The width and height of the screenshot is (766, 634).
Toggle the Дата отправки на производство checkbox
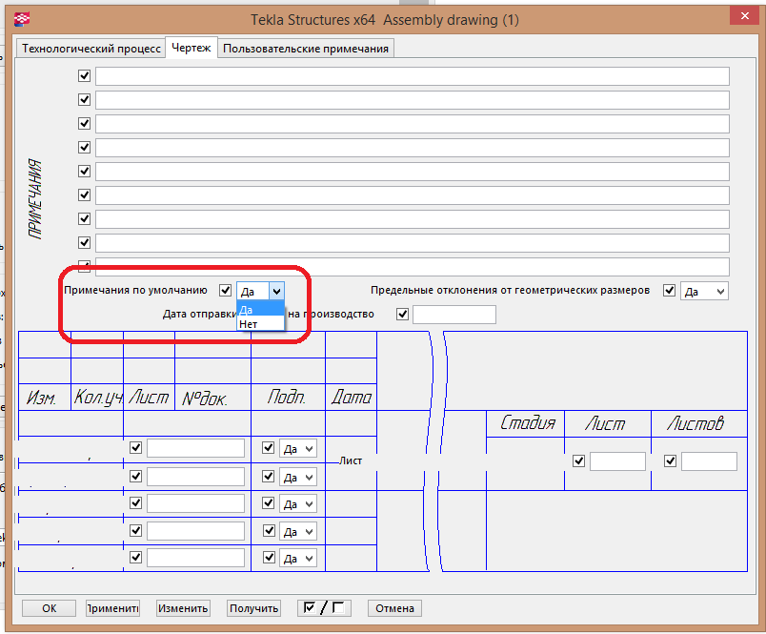click(x=402, y=315)
